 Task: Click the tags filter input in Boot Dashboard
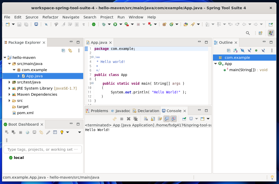pos(43,149)
